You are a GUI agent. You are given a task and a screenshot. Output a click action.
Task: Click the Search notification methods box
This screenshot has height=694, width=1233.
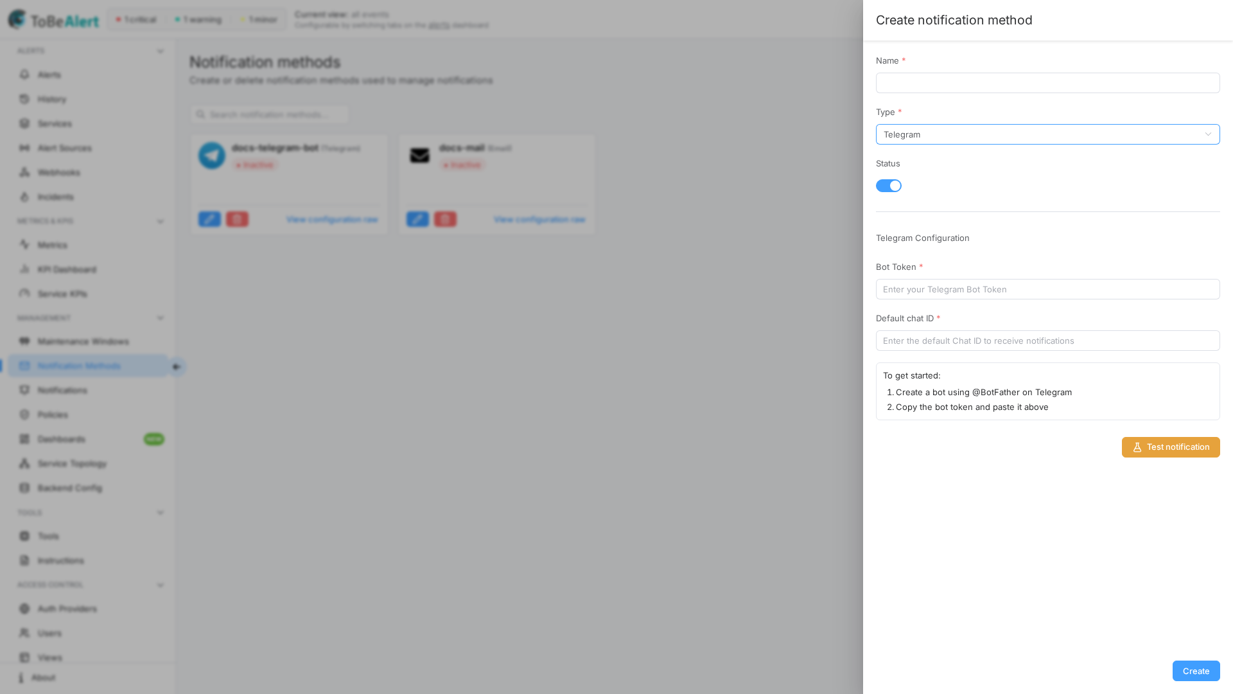point(270,114)
